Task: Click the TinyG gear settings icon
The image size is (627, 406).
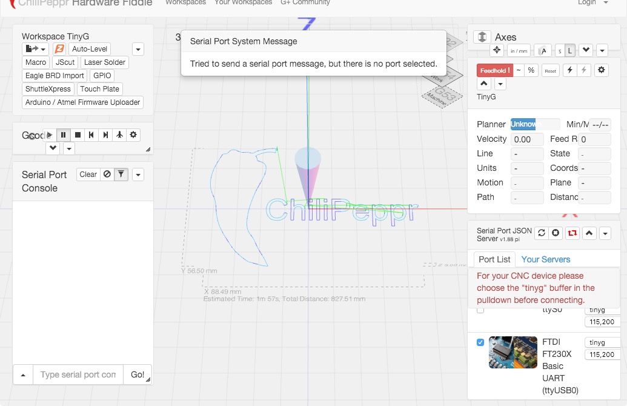Action: tap(601, 70)
